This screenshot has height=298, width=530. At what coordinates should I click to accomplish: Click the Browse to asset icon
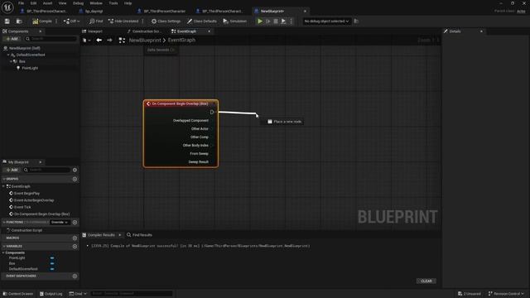pyautogui.click(x=19, y=22)
